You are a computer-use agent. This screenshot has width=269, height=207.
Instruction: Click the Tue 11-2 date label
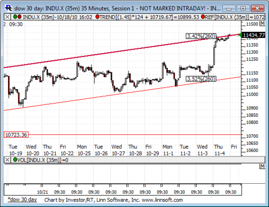pos(185,150)
